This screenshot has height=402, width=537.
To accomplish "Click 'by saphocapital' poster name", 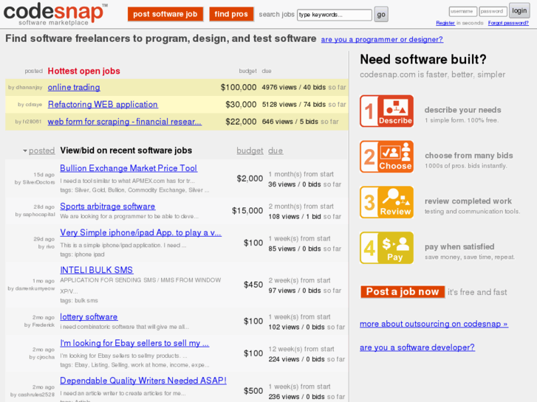I will [x=35, y=215].
